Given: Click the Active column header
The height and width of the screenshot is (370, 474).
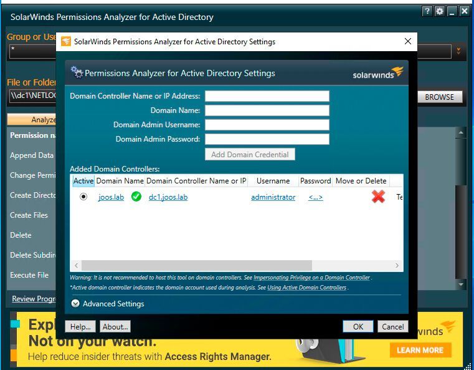Looking at the screenshot, I should point(83,181).
